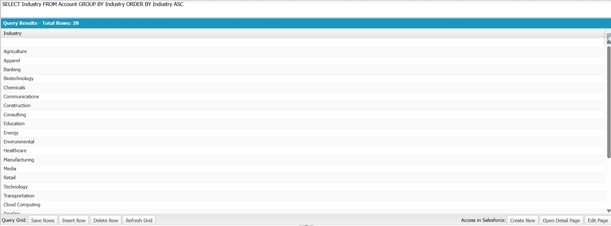Select the Technology row
Screen dimensions: 611x226
tap(303, 187)
